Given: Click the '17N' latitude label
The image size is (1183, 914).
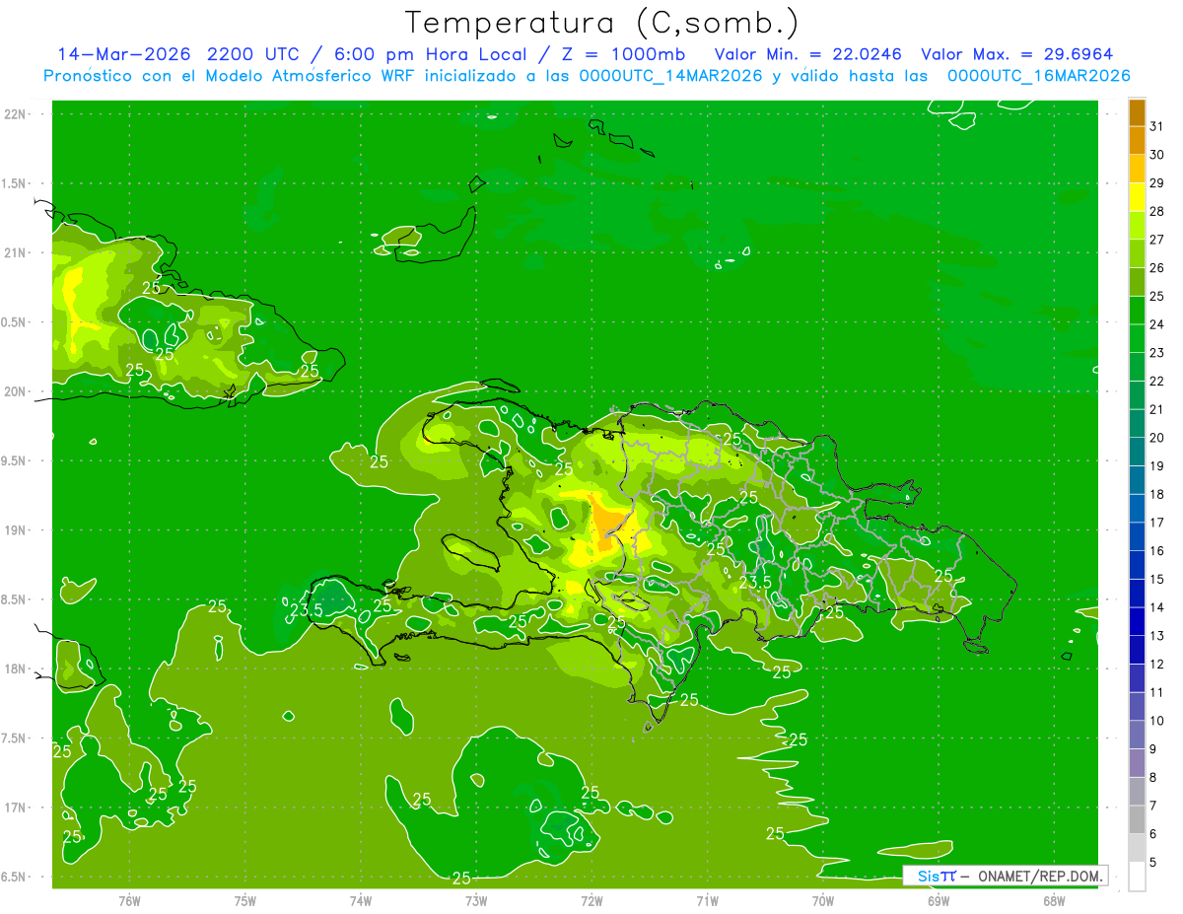Looking at the screenshot, I should click(x=17, y=809).
